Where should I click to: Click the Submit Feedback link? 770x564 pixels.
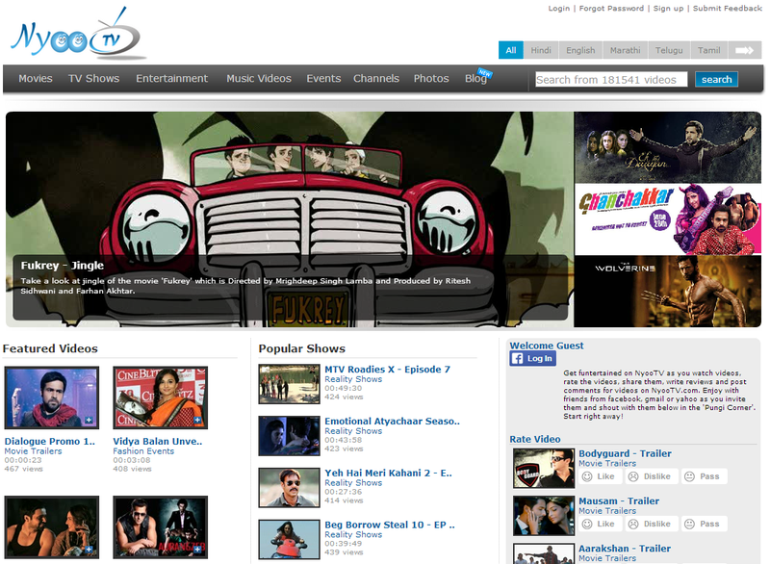click(728, 9)
